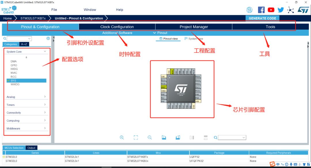Open the ST YouTube channel icon

pos(271,10)
